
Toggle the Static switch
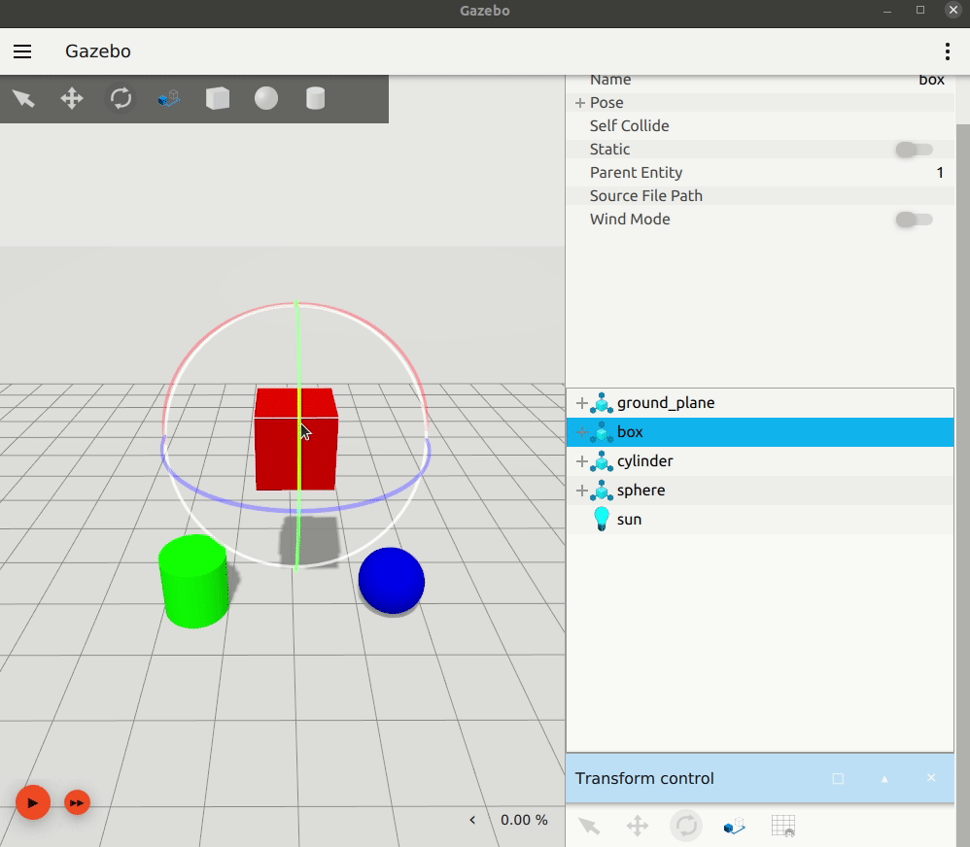pos(915,150)
